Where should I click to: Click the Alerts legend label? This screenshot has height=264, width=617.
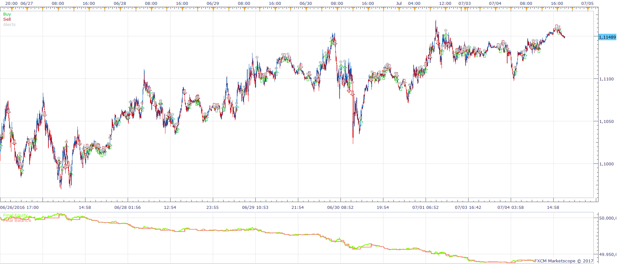pos(9,25)
